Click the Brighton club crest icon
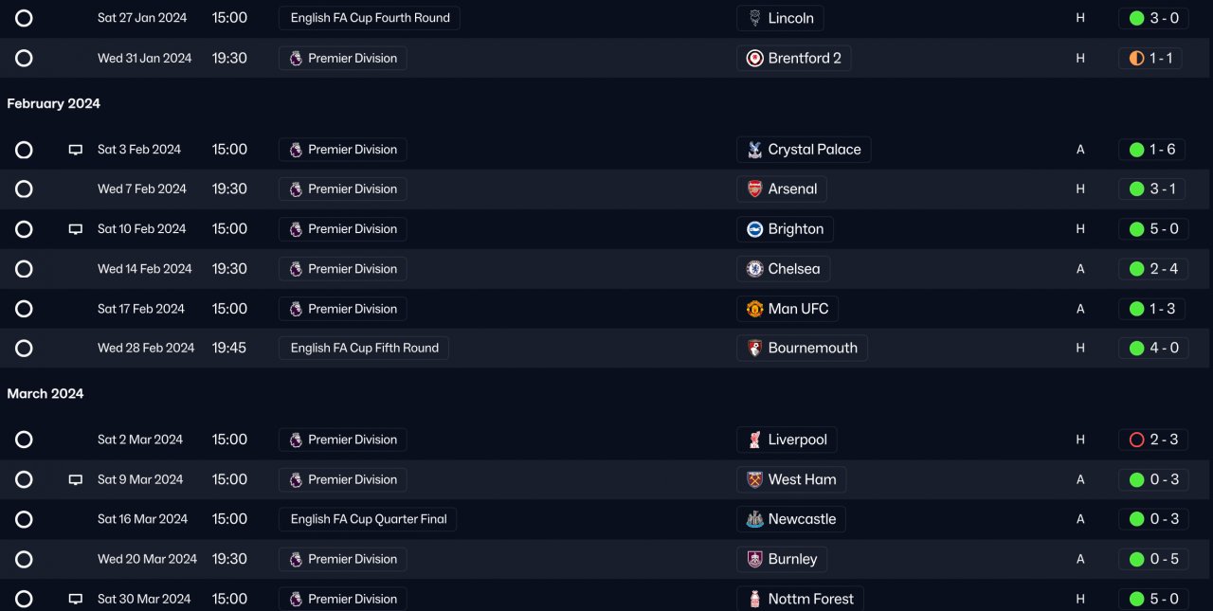 pyautogui.click(x=754, y=229)
